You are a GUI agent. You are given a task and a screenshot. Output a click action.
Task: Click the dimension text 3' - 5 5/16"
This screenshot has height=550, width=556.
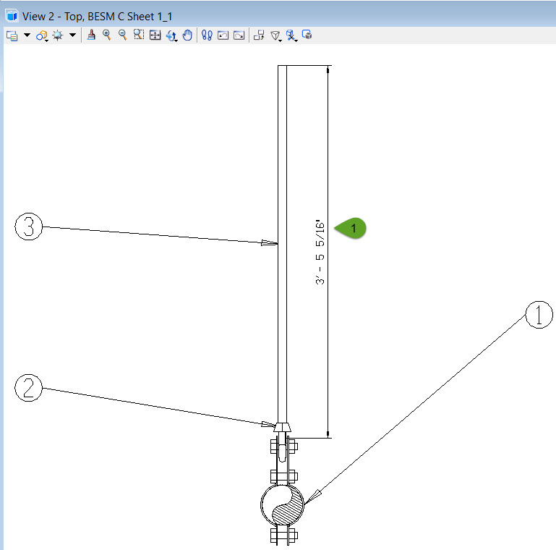click(x=320, y=252)
